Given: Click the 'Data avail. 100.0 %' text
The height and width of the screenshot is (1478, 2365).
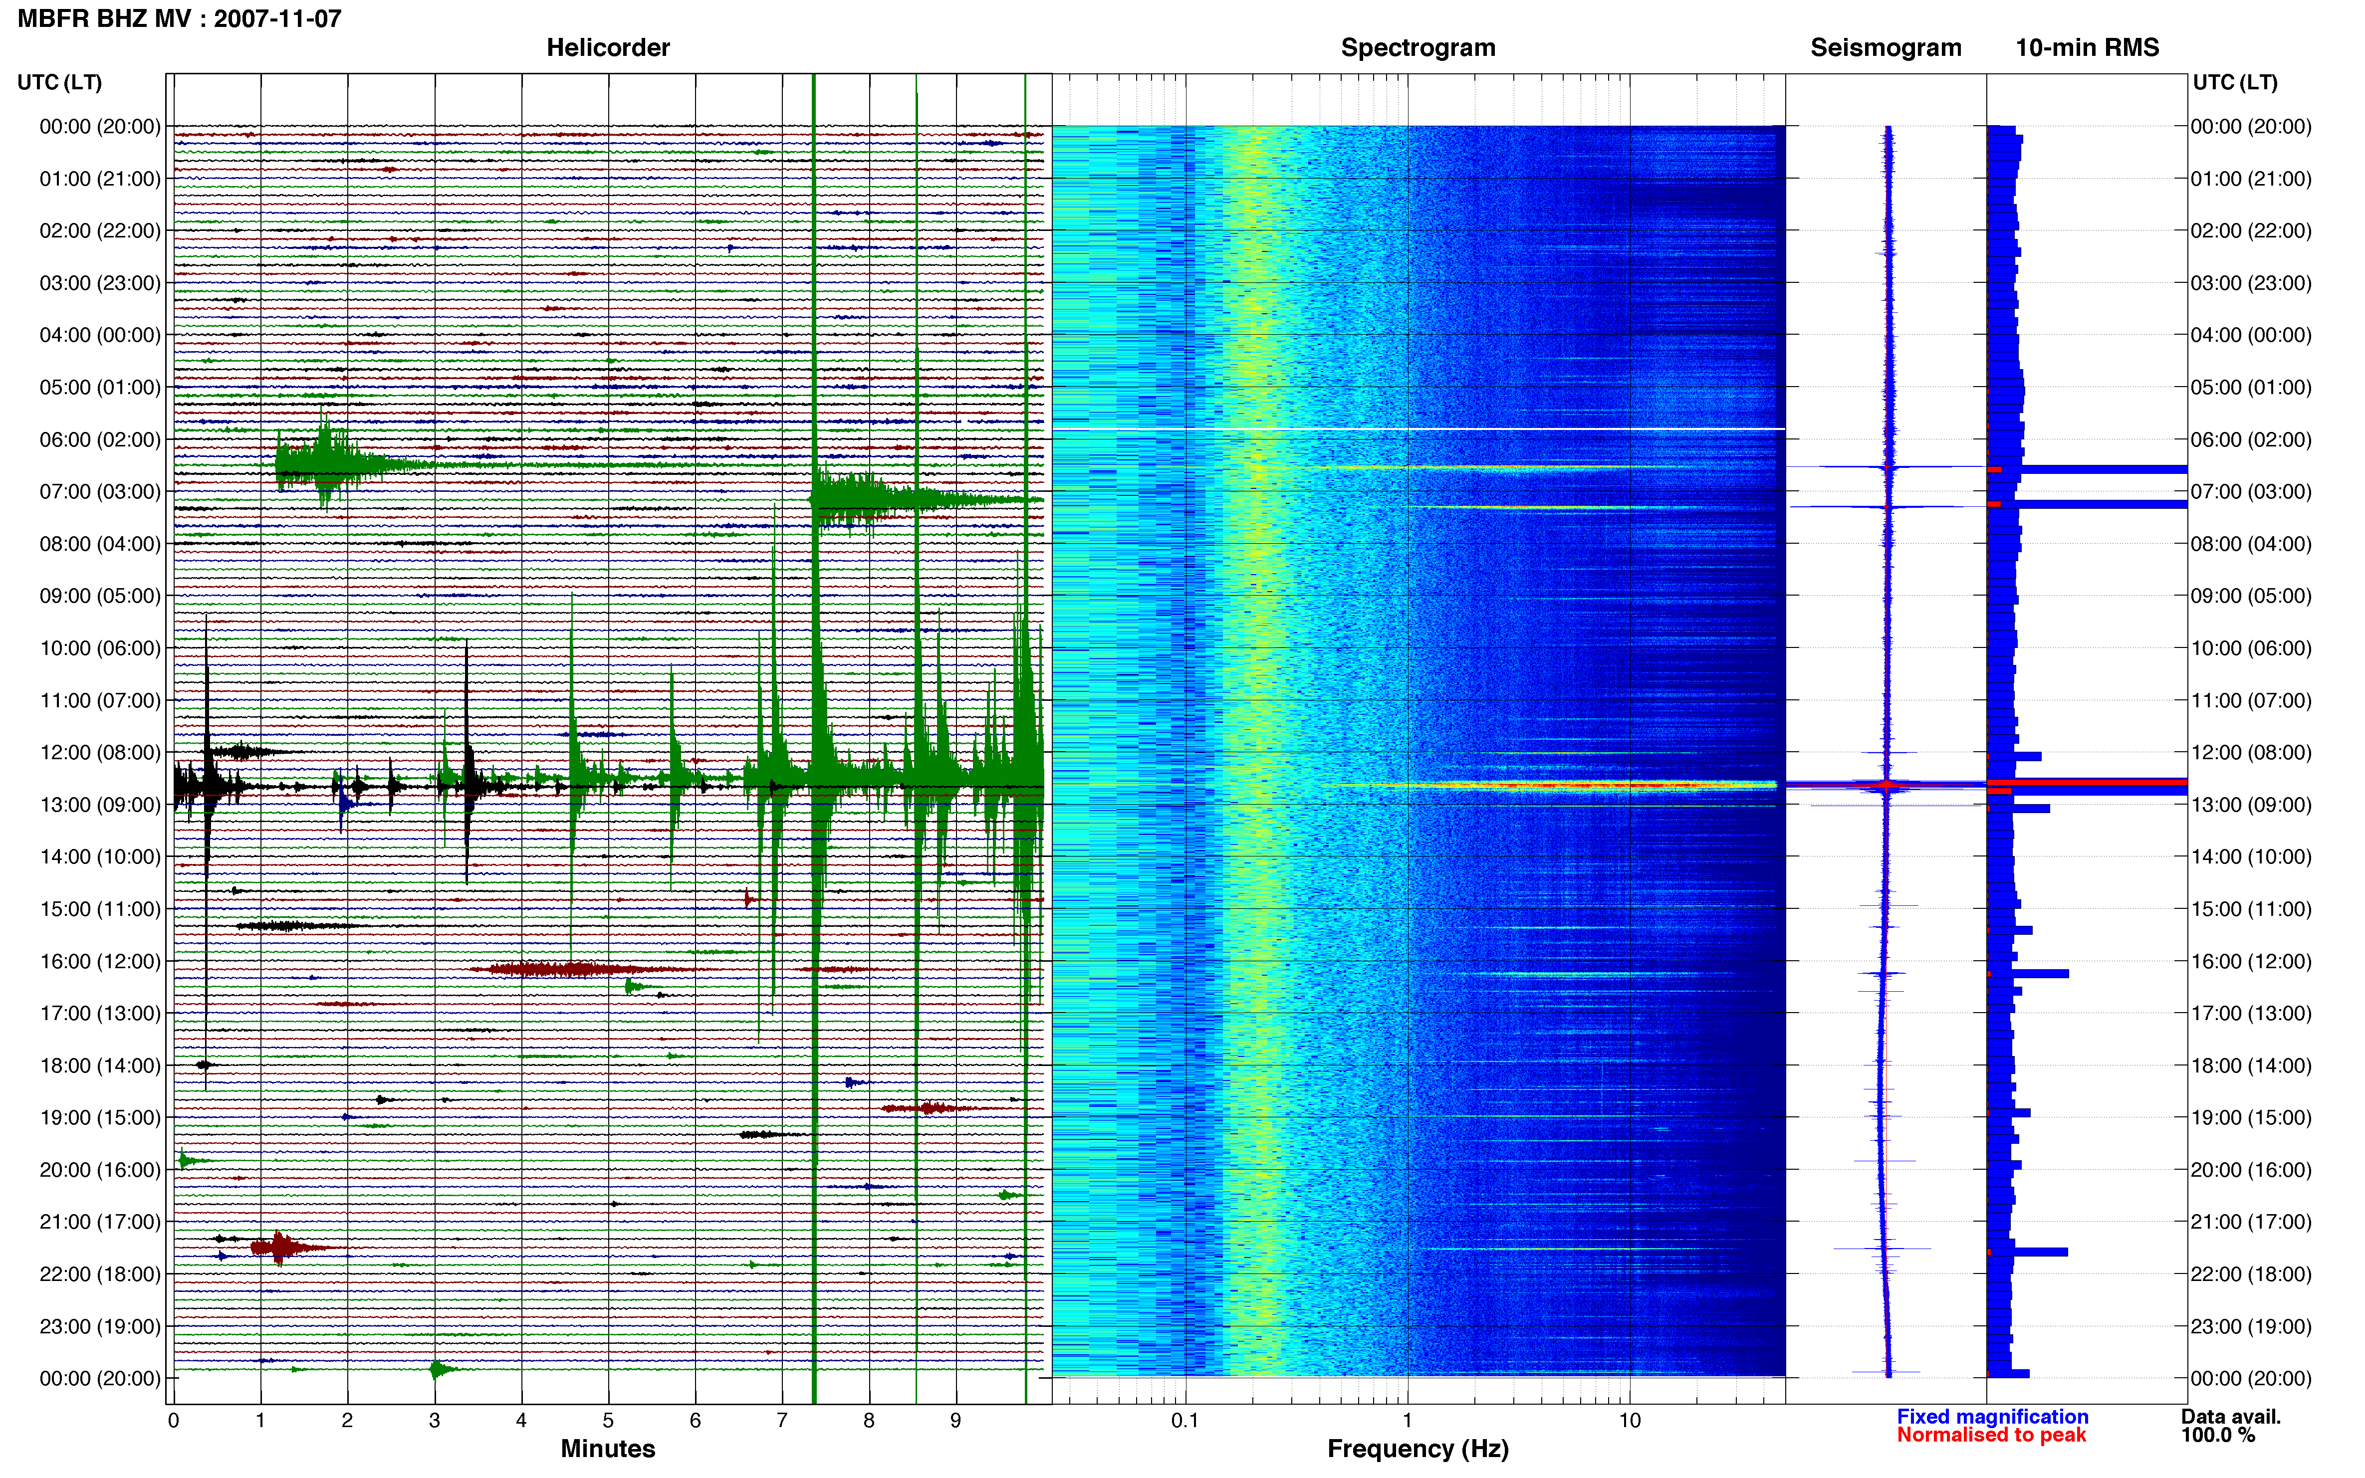Looking at the screenshot, I should 2231,1425.
